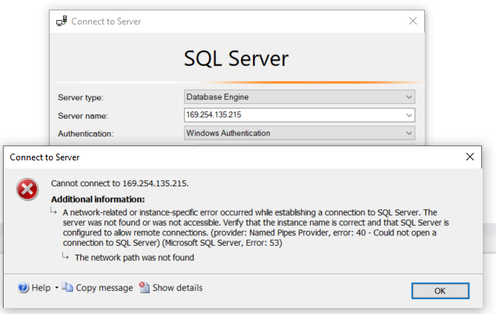Click the Connect to Server title icon
Screen dimensions: 496x314
coord(62,21)
